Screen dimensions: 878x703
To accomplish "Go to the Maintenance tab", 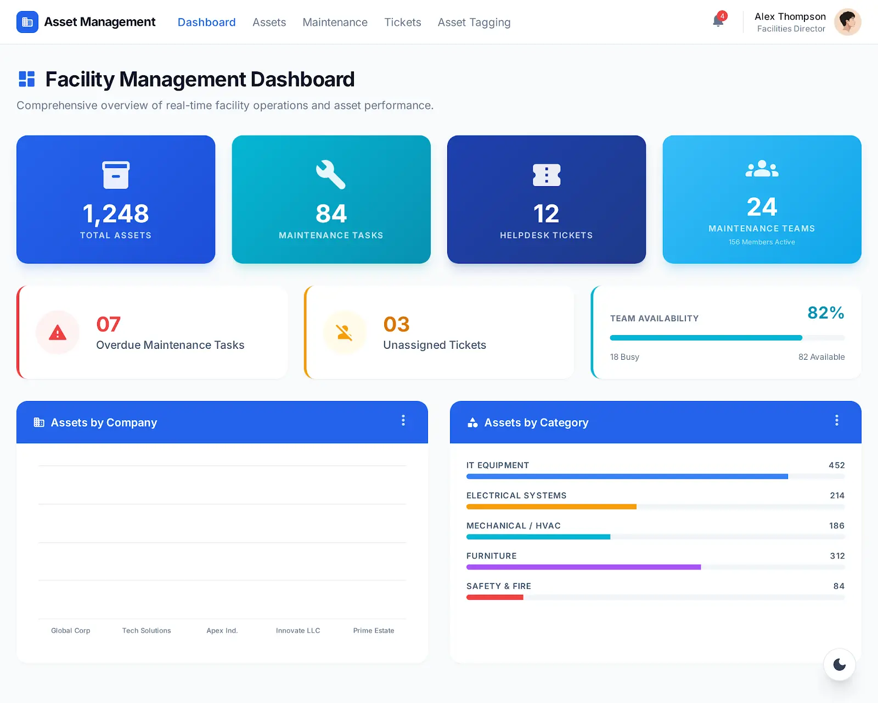I will 335,23.
